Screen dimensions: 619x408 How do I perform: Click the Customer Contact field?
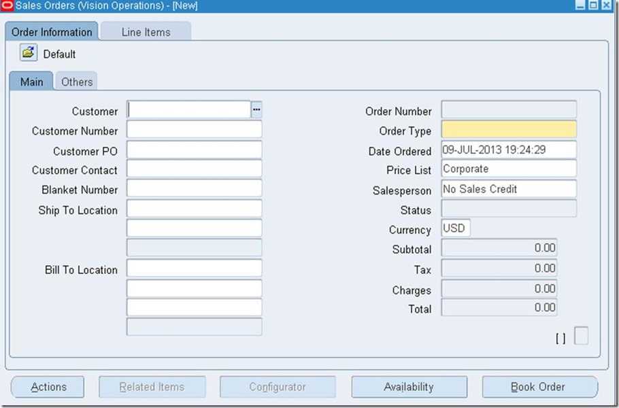click(195, 169)
